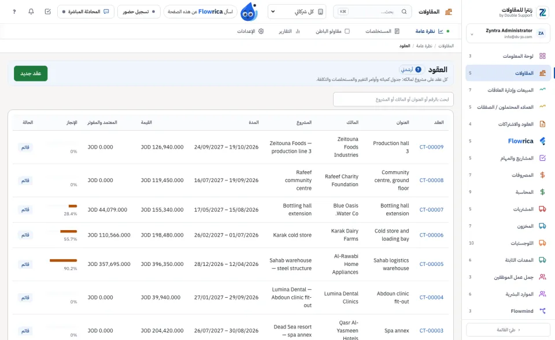555x340 pixels.
Task: Open الموارد البشرية in sidebar
Action: 508,294
